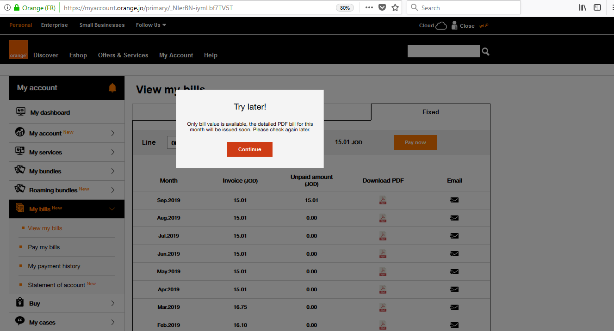The height and width of the screenshot is (331, 614).
Task: Download the Sep.2019 bill PDF
Action: coord(383,200)
